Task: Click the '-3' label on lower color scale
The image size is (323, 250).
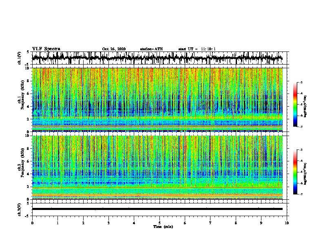Action: [x=301, y=150]
